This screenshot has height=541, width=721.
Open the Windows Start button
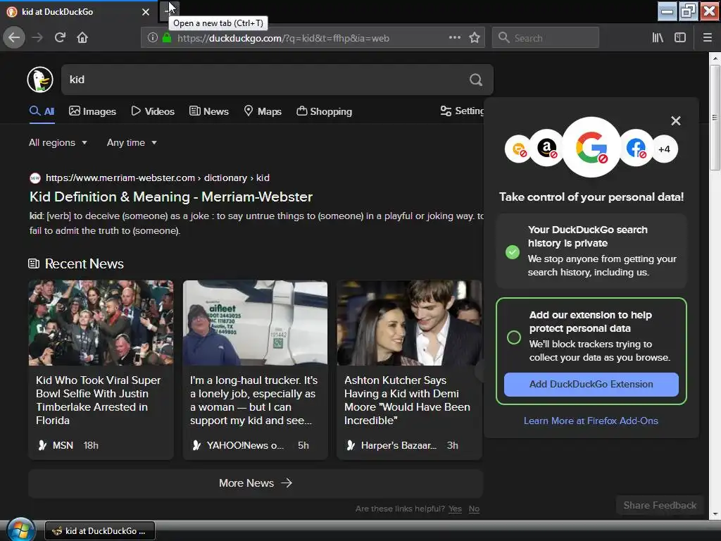point(19,530)
